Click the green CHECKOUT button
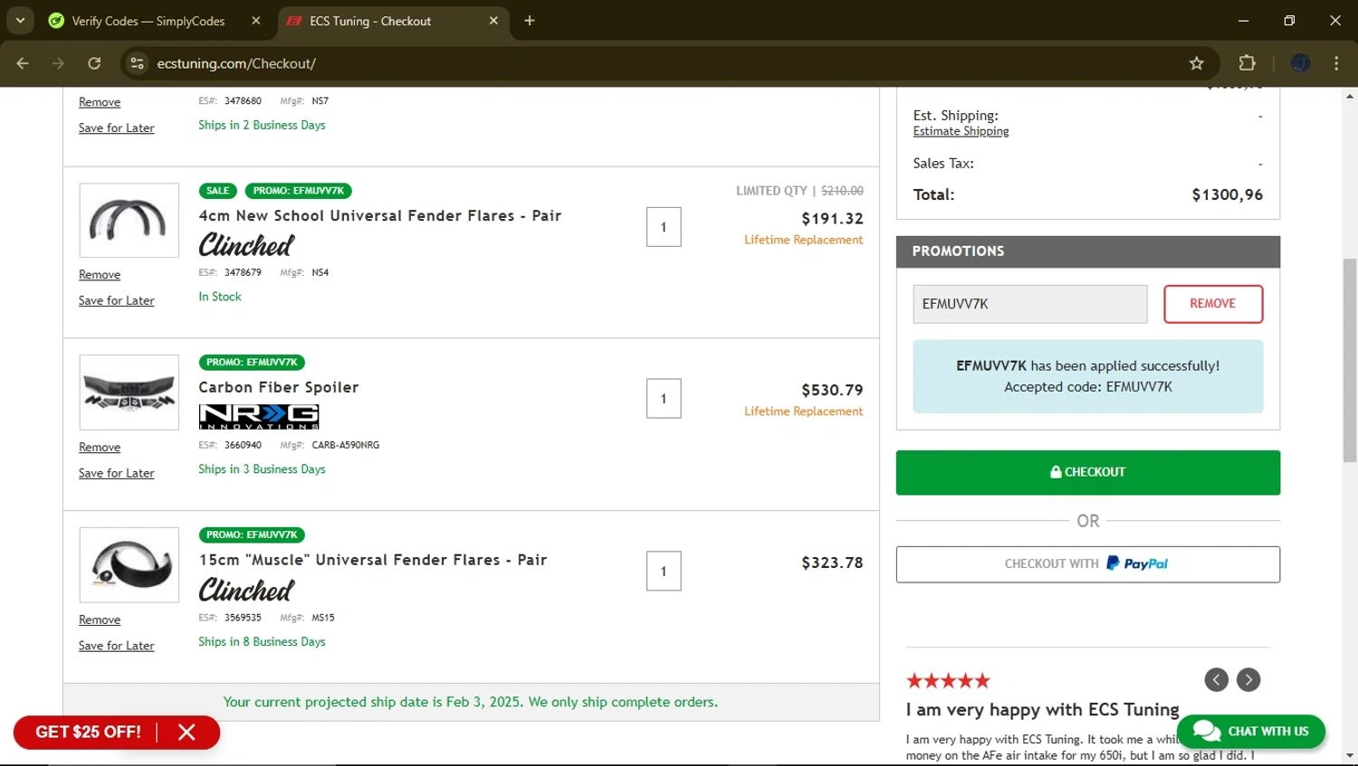The width and height of the screenshot is (1358, 766). click(1087, 472)
